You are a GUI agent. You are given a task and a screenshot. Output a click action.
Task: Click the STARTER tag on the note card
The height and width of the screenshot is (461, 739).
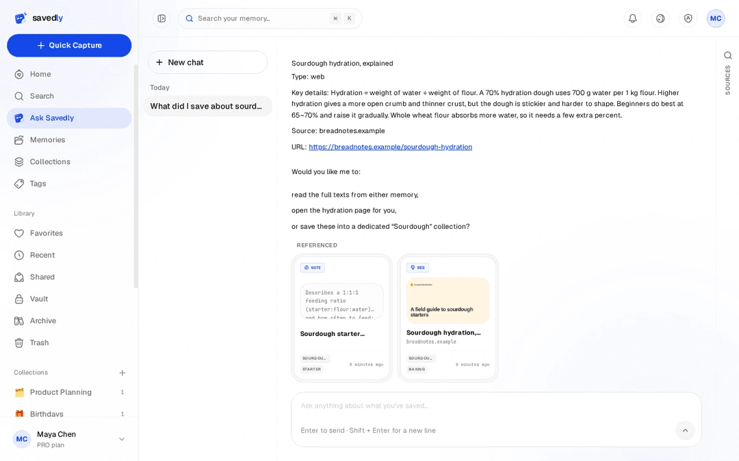(x=311, y=369)
